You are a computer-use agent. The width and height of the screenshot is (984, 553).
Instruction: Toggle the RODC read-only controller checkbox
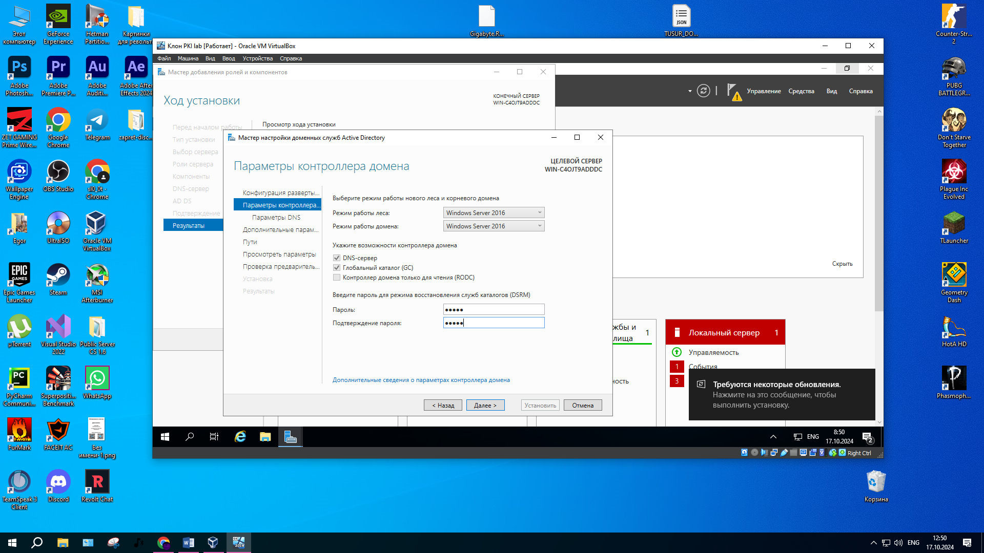pos(337,278)
